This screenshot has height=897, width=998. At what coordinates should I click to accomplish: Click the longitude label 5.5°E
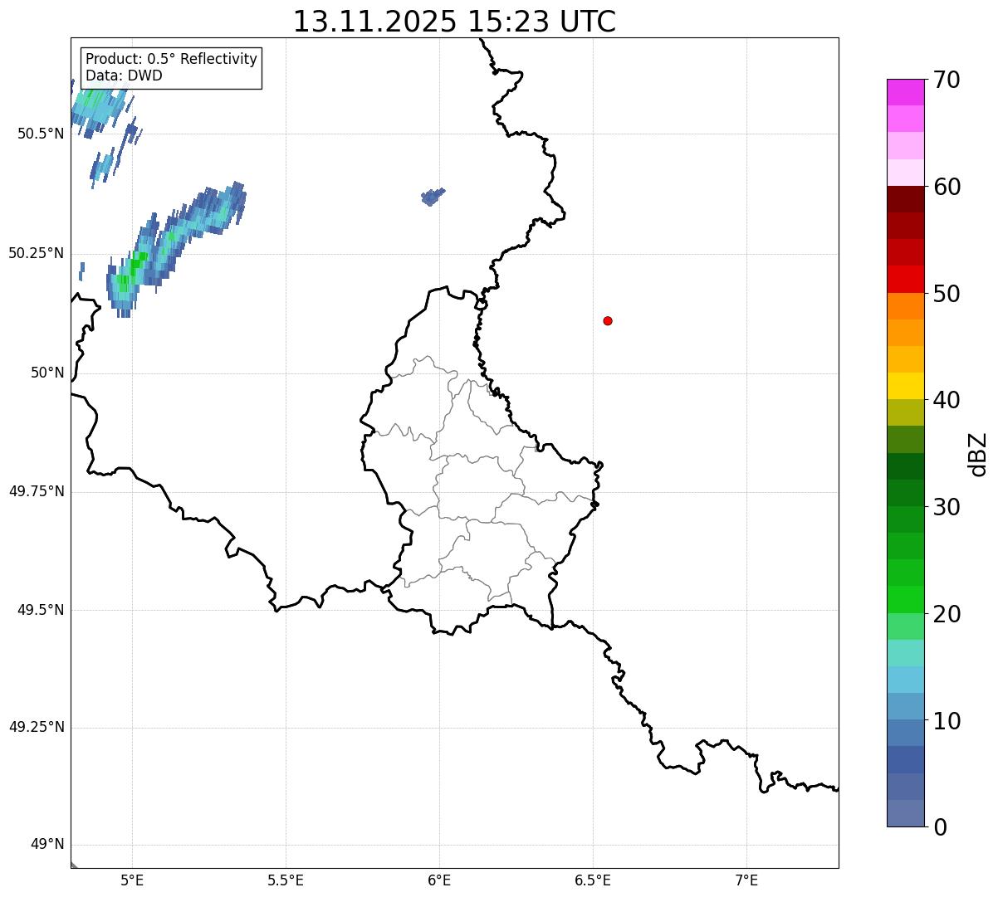[286, 880]
